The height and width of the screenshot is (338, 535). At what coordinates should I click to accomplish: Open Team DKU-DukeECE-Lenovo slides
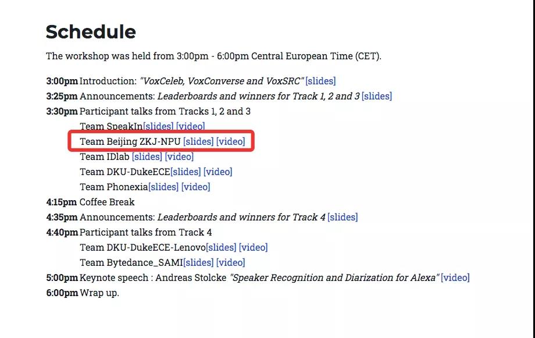[x=221, y=247]
